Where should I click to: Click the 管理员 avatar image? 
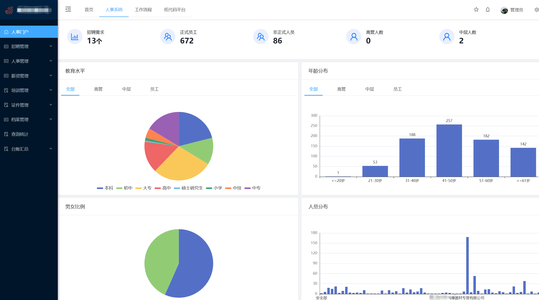pos(504,10)
